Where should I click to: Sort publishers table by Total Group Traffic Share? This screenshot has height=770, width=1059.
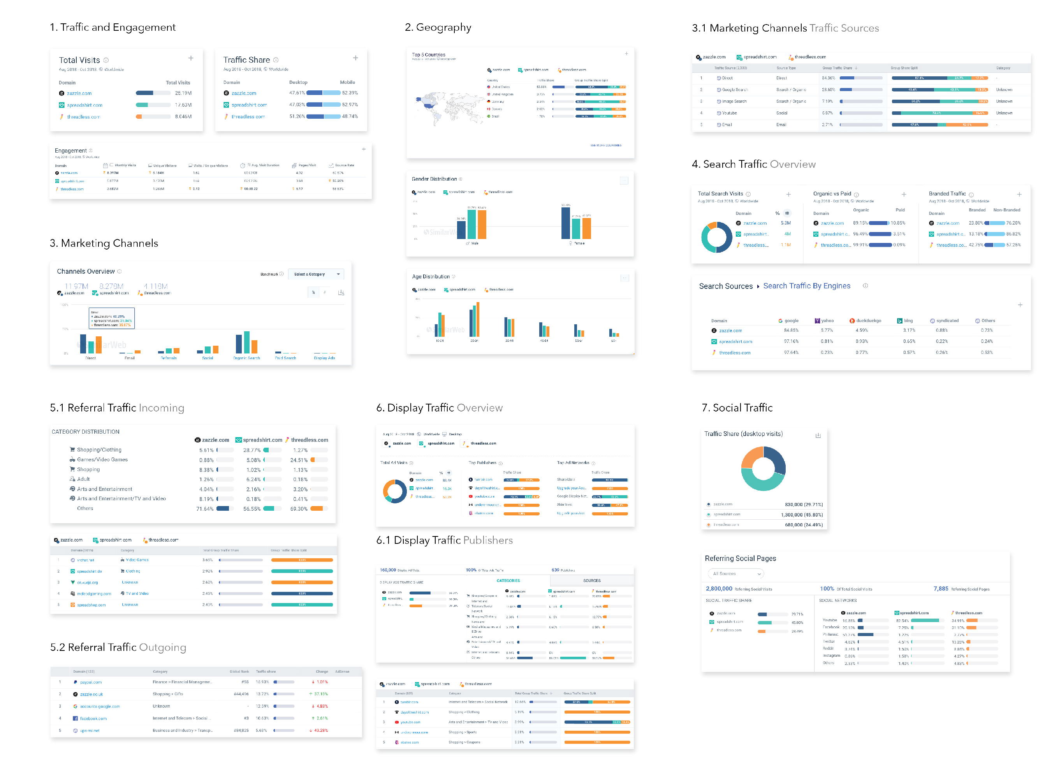pyautogui.click(x=534, y=694)
